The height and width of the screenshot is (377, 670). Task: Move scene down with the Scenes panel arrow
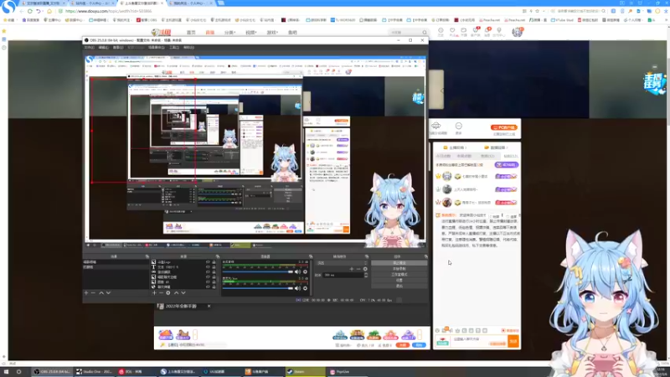(x=108, y=293)
